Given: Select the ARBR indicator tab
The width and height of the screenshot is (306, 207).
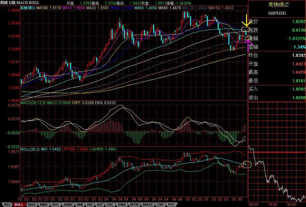Looking at the screenshot, I should (68, 205).
